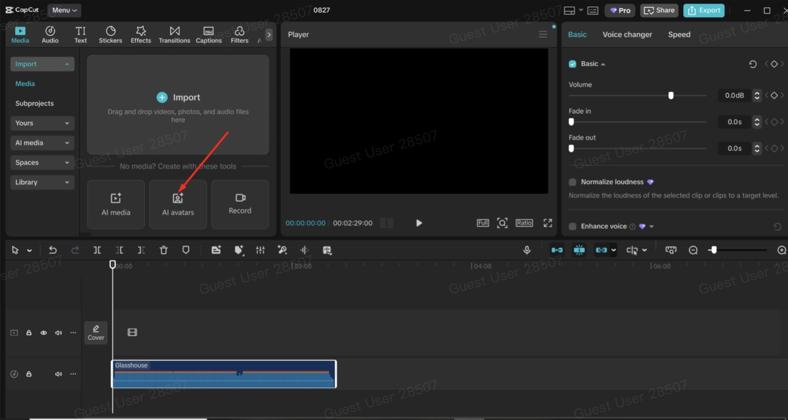Click the Share button
This screenshot has height=420, width=788.
[659, 10]
